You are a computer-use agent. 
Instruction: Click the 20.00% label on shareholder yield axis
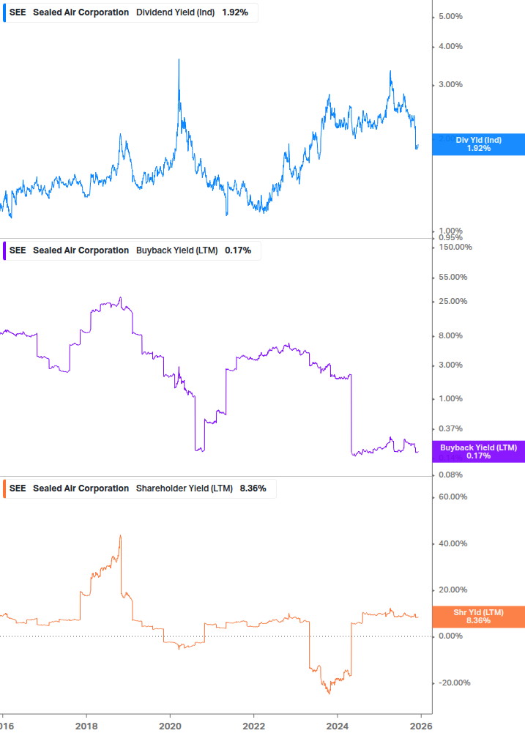click(x=453, y=590)
